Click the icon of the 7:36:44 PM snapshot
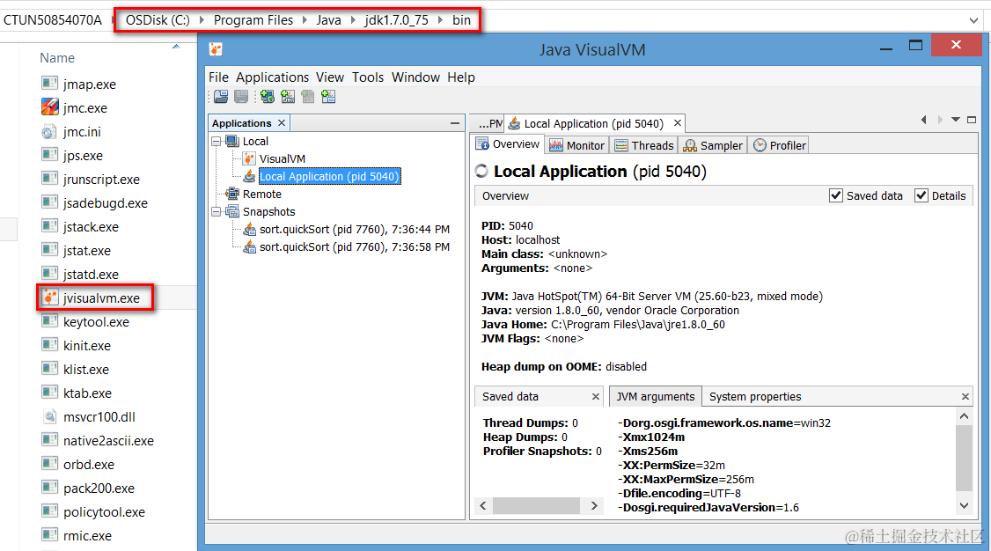Image resolution: width=991 pixels, height=551 pixels. tap(250, 229)
